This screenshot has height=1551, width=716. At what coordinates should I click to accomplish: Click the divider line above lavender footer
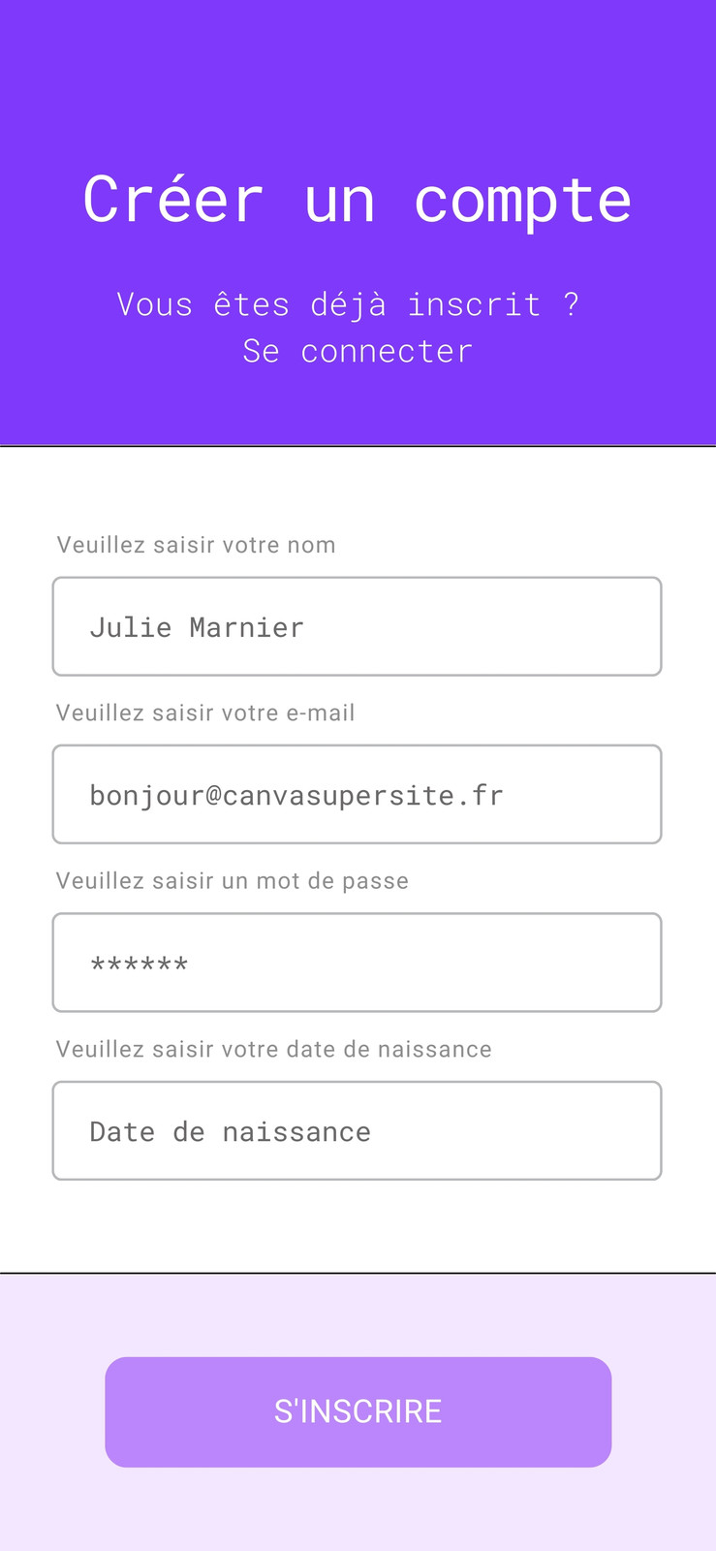[358, 1273]
